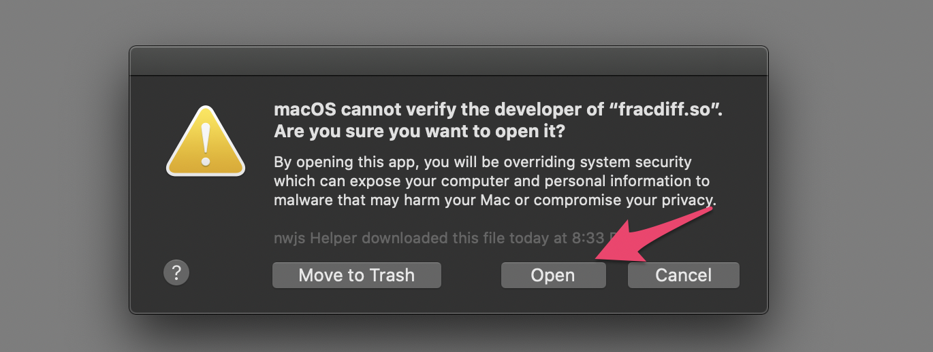
Task: Open help via the question mark button
Action: pos(176,273)
